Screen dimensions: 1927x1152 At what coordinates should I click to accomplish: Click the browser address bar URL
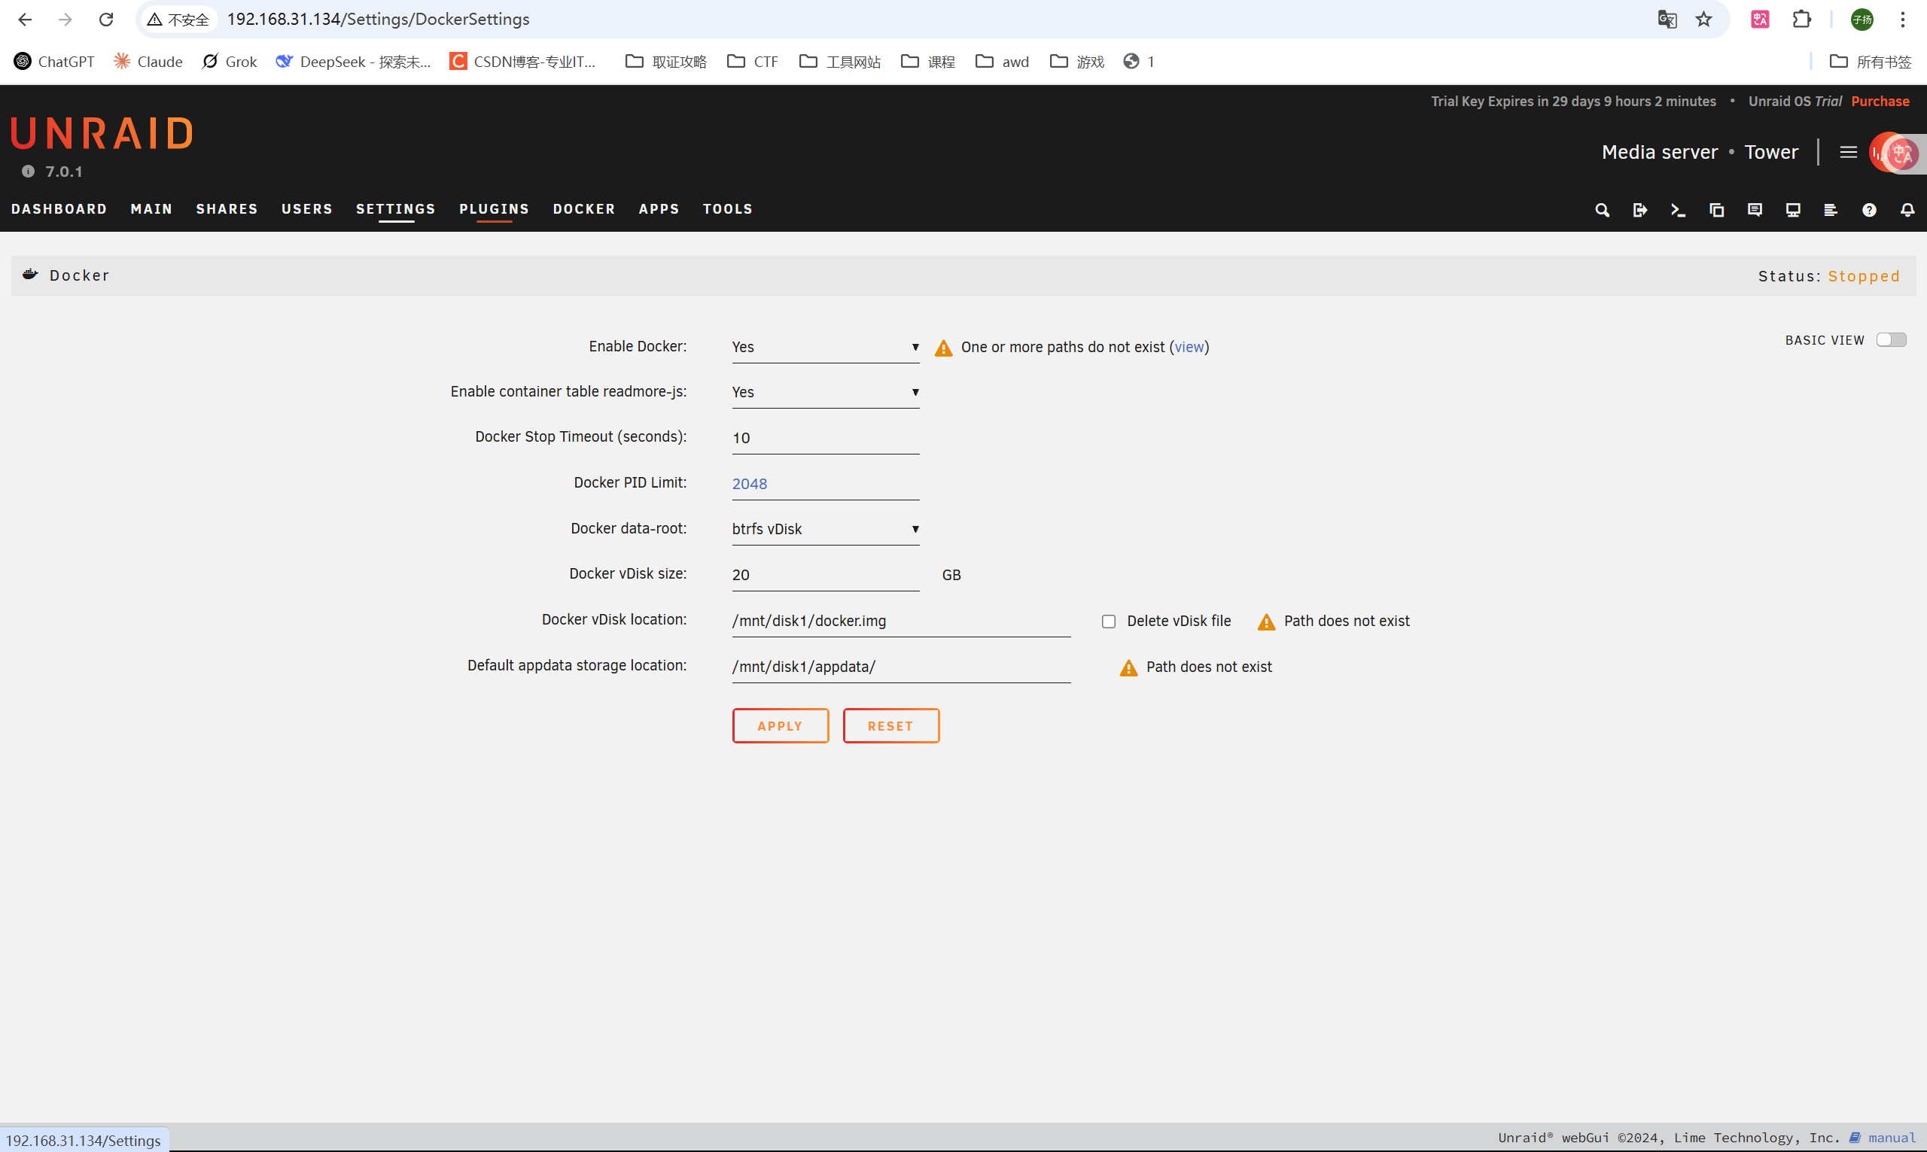378,20
